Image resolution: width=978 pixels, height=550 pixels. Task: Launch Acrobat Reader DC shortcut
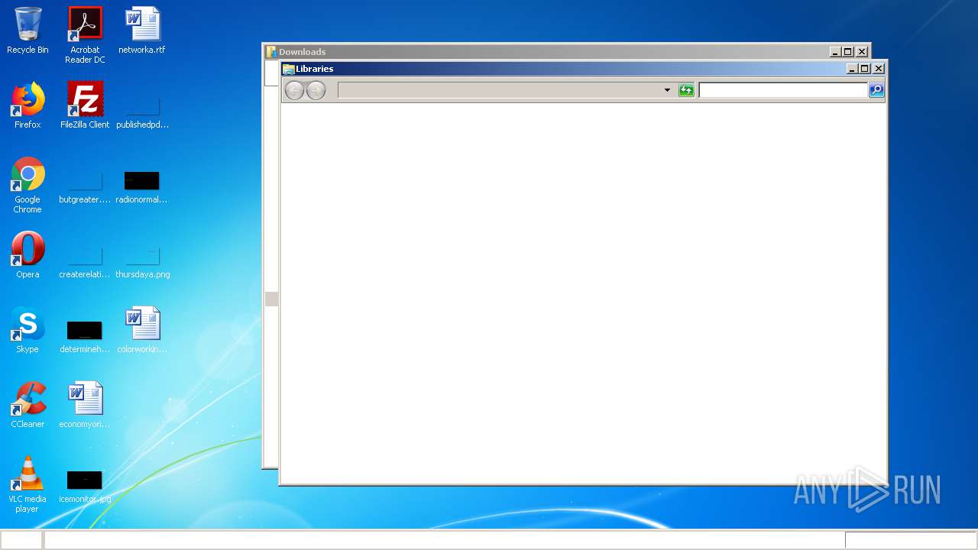85,35
